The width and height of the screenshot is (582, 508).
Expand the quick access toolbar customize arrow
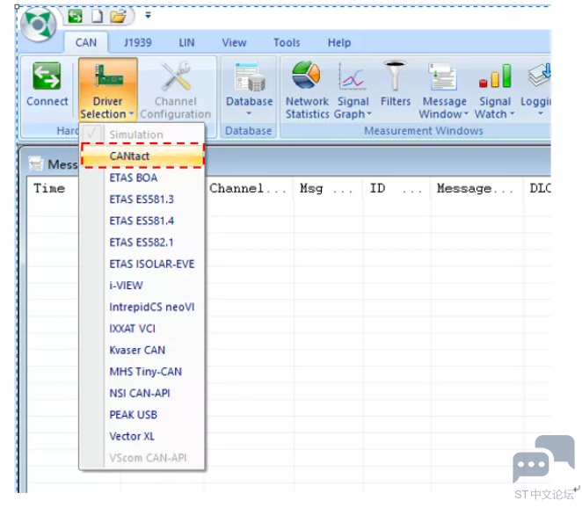point(148,15)
